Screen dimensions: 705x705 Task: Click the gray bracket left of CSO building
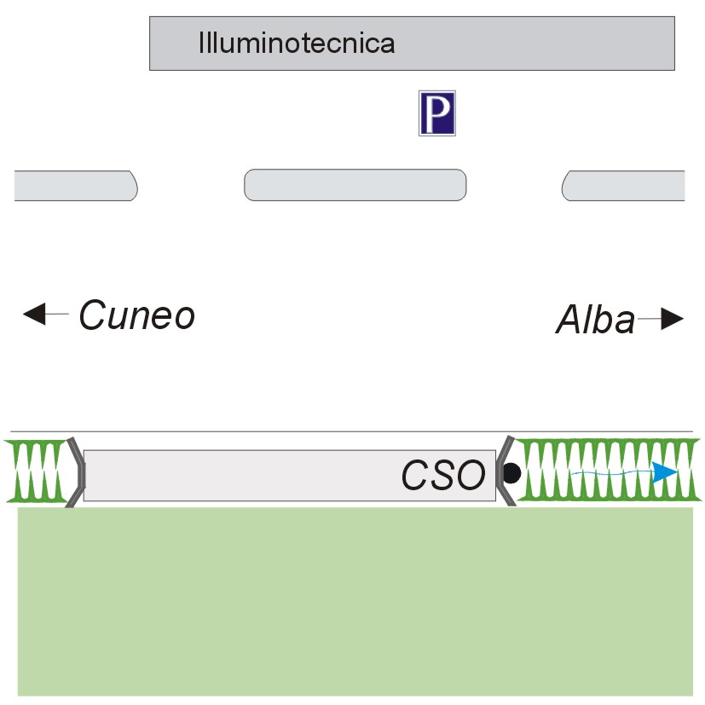[76, 472]
